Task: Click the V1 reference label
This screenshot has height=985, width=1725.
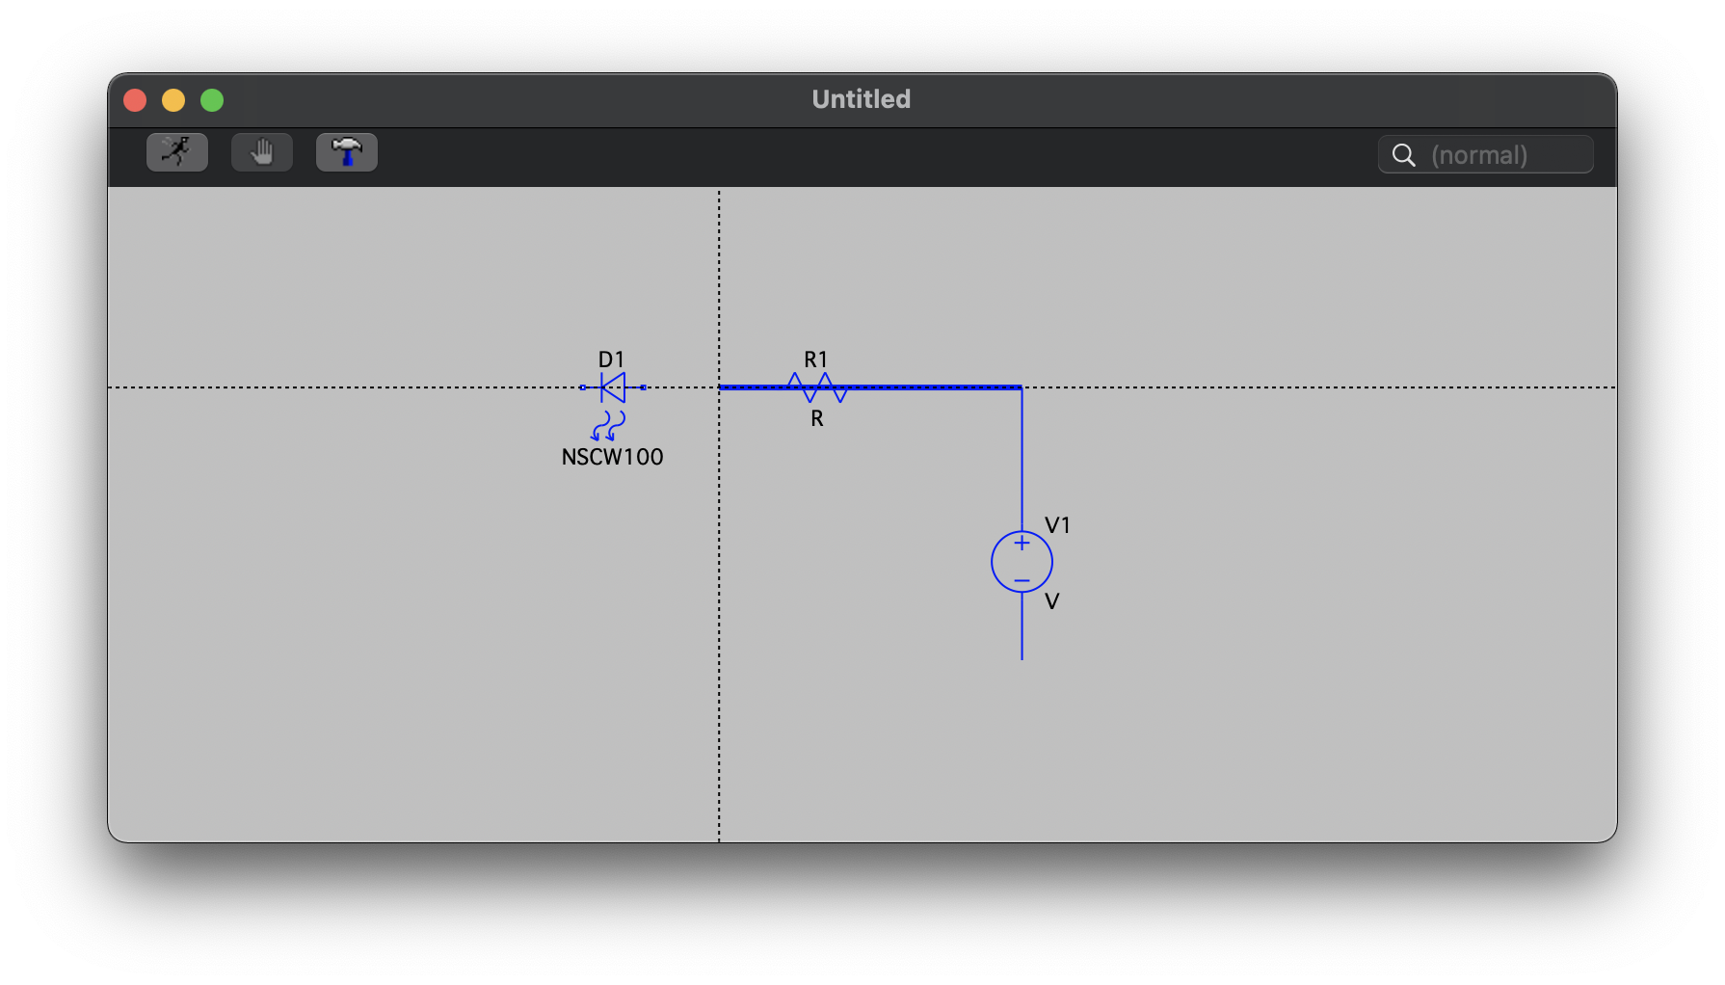Action: pyautogui.click(x=1057, y=525)
